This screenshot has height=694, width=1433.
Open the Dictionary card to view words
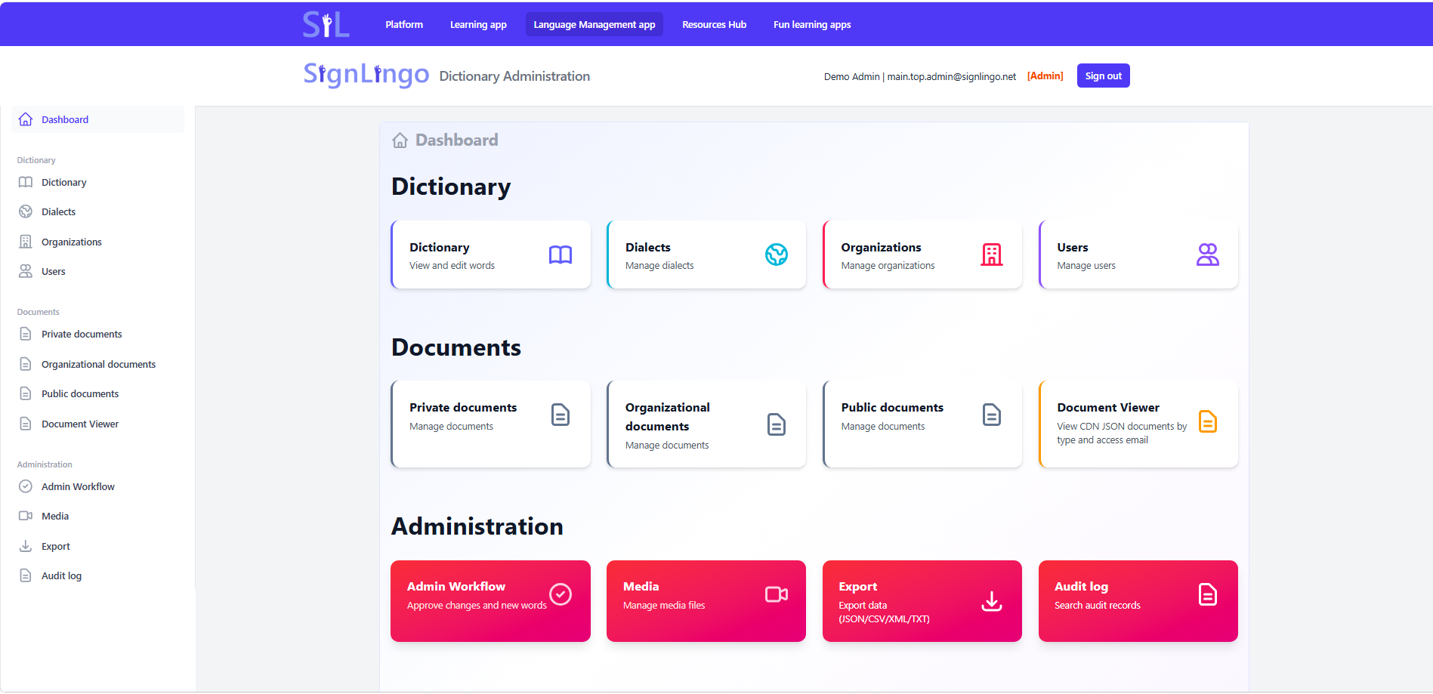tap(491, 254)
